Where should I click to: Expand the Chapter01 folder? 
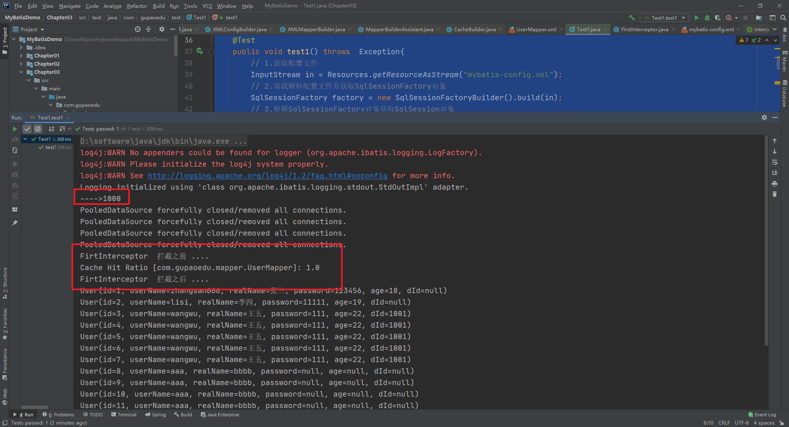coord(21,55)
